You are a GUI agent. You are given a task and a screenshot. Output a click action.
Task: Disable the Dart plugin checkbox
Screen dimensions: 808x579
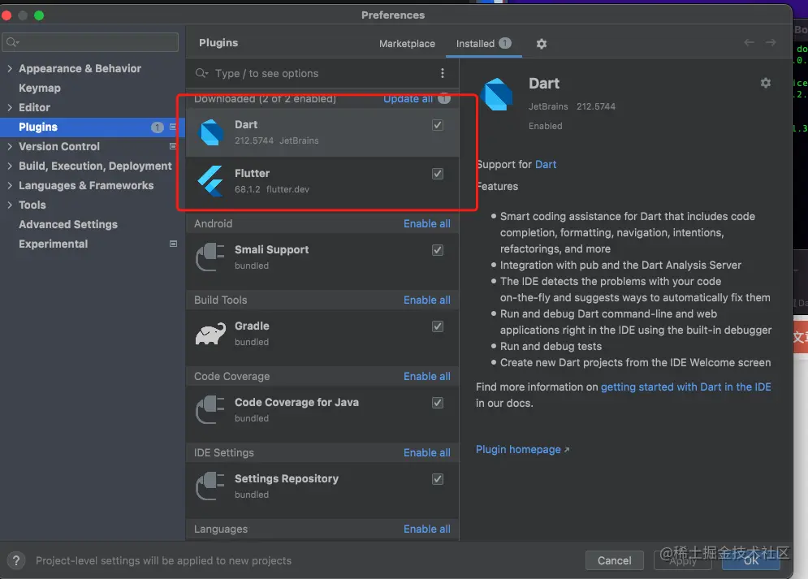[x=438, y=125]
